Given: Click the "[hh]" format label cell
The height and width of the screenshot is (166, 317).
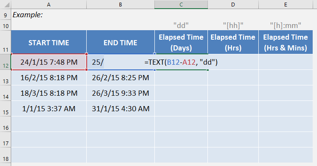Looking at the screenshot, I should (233, 25).
